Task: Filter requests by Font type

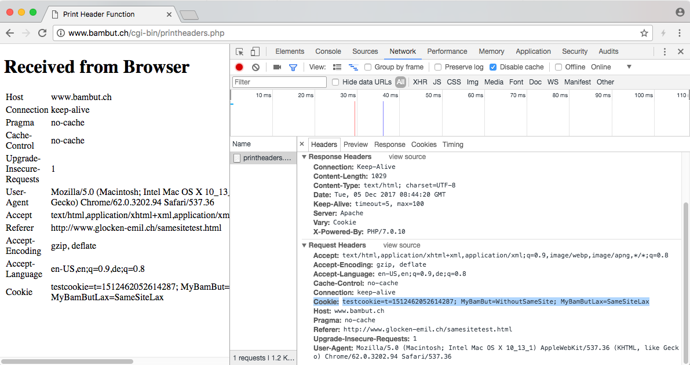Action: tap(516, 82)
